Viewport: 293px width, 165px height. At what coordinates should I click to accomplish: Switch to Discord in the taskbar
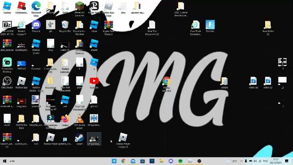[x=171, y=161]
